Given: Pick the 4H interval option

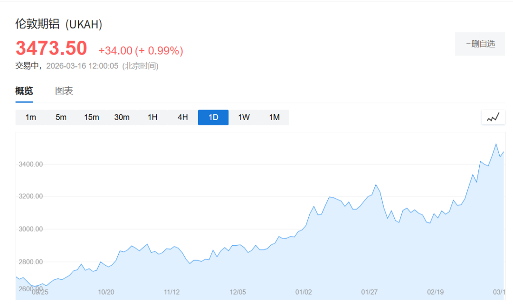Looking at the screenshot, I should point(183,117).
